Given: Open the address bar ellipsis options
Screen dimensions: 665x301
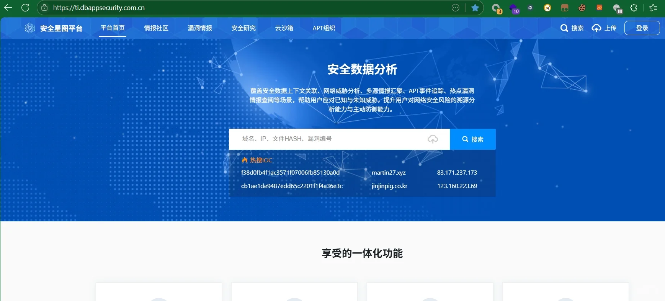Looking at the screenshot, I should click(x=455, y=8).
